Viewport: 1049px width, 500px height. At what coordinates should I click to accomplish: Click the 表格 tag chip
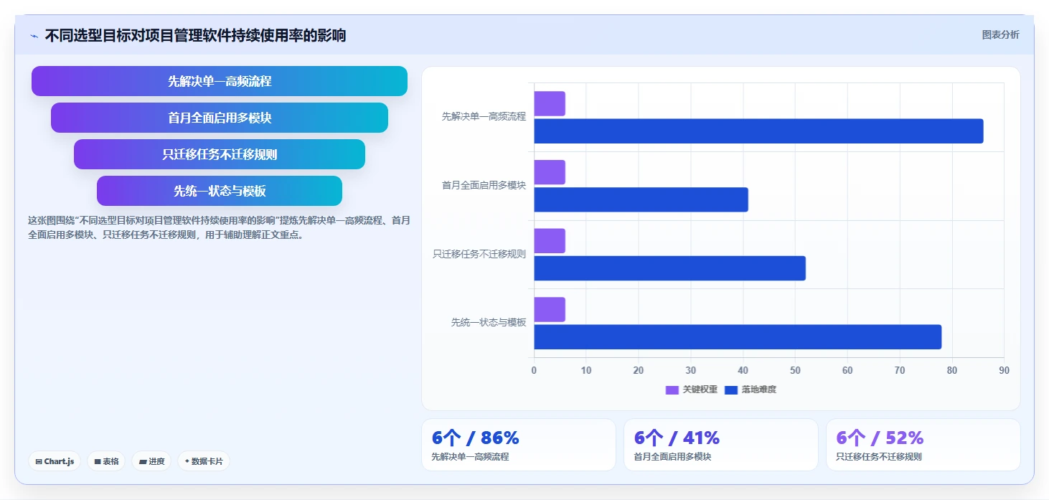point(106,461)
